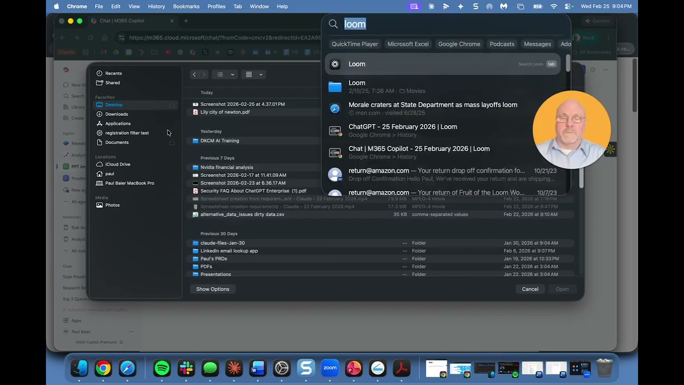Click the Spotlight magnifying glass icon
684x385 pixels.
(333, 24)
